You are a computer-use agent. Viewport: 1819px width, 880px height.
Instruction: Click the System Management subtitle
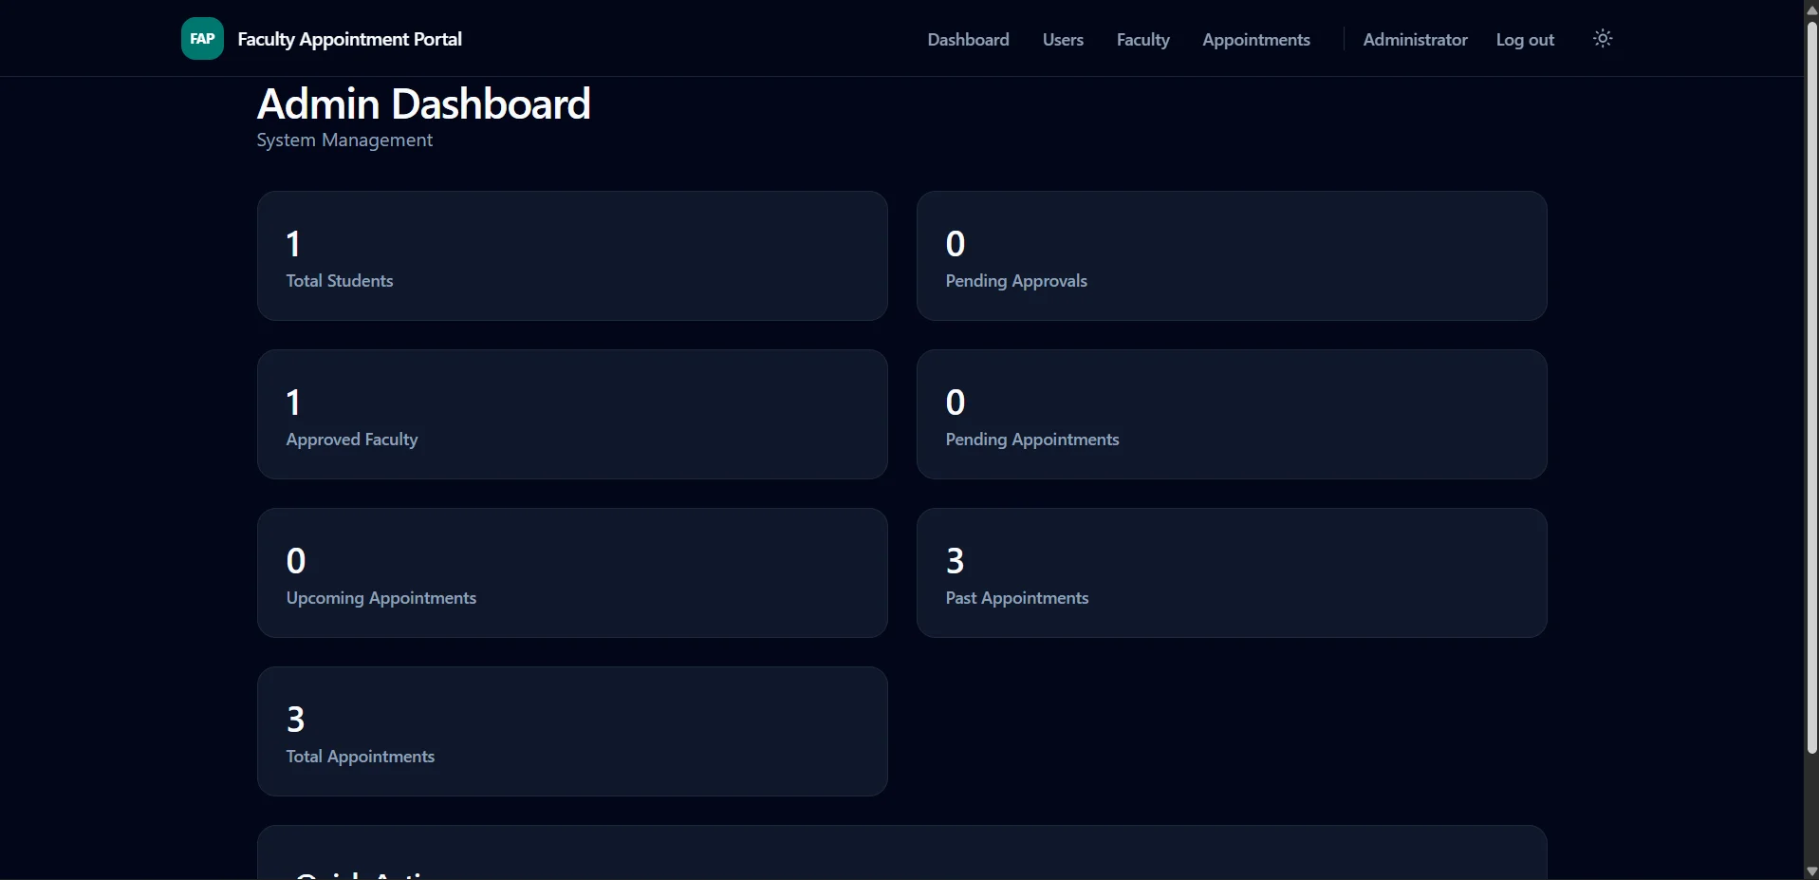344,140
